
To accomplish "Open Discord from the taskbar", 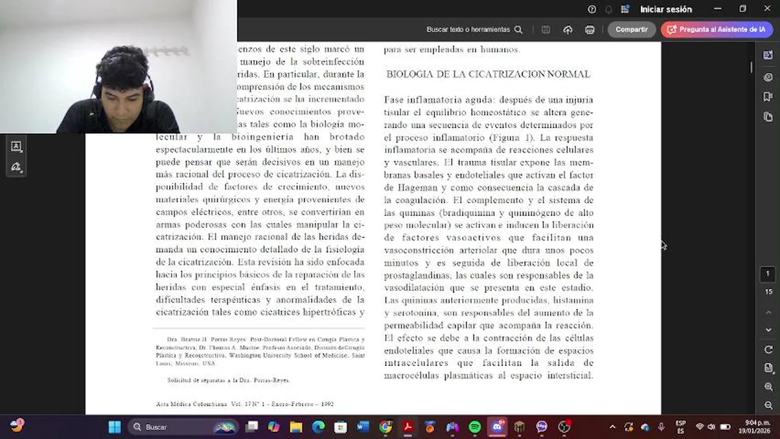I will point(497,427).
